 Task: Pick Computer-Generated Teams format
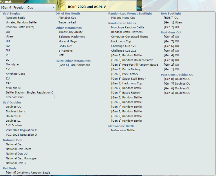point(130,37)
